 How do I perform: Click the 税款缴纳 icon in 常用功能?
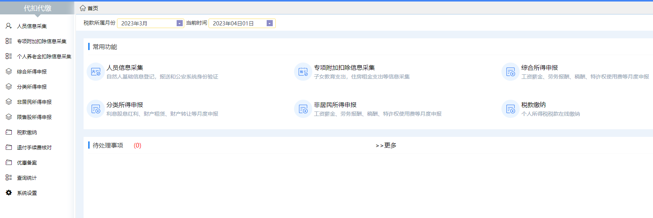click(x=510, y=109)
